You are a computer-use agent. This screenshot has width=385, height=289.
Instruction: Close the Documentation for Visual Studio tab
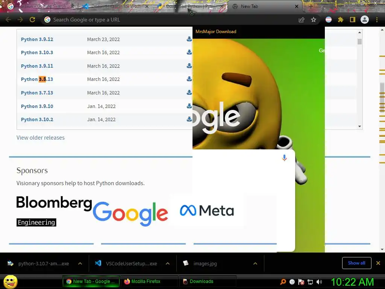point(147,6)
